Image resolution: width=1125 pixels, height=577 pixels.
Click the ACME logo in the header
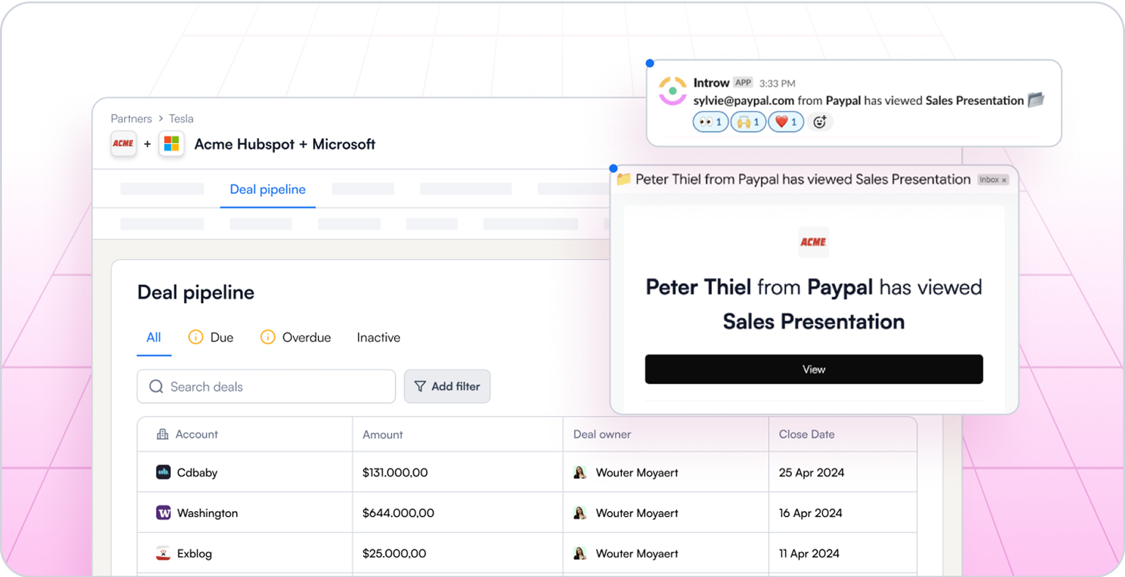pos(124,144)
